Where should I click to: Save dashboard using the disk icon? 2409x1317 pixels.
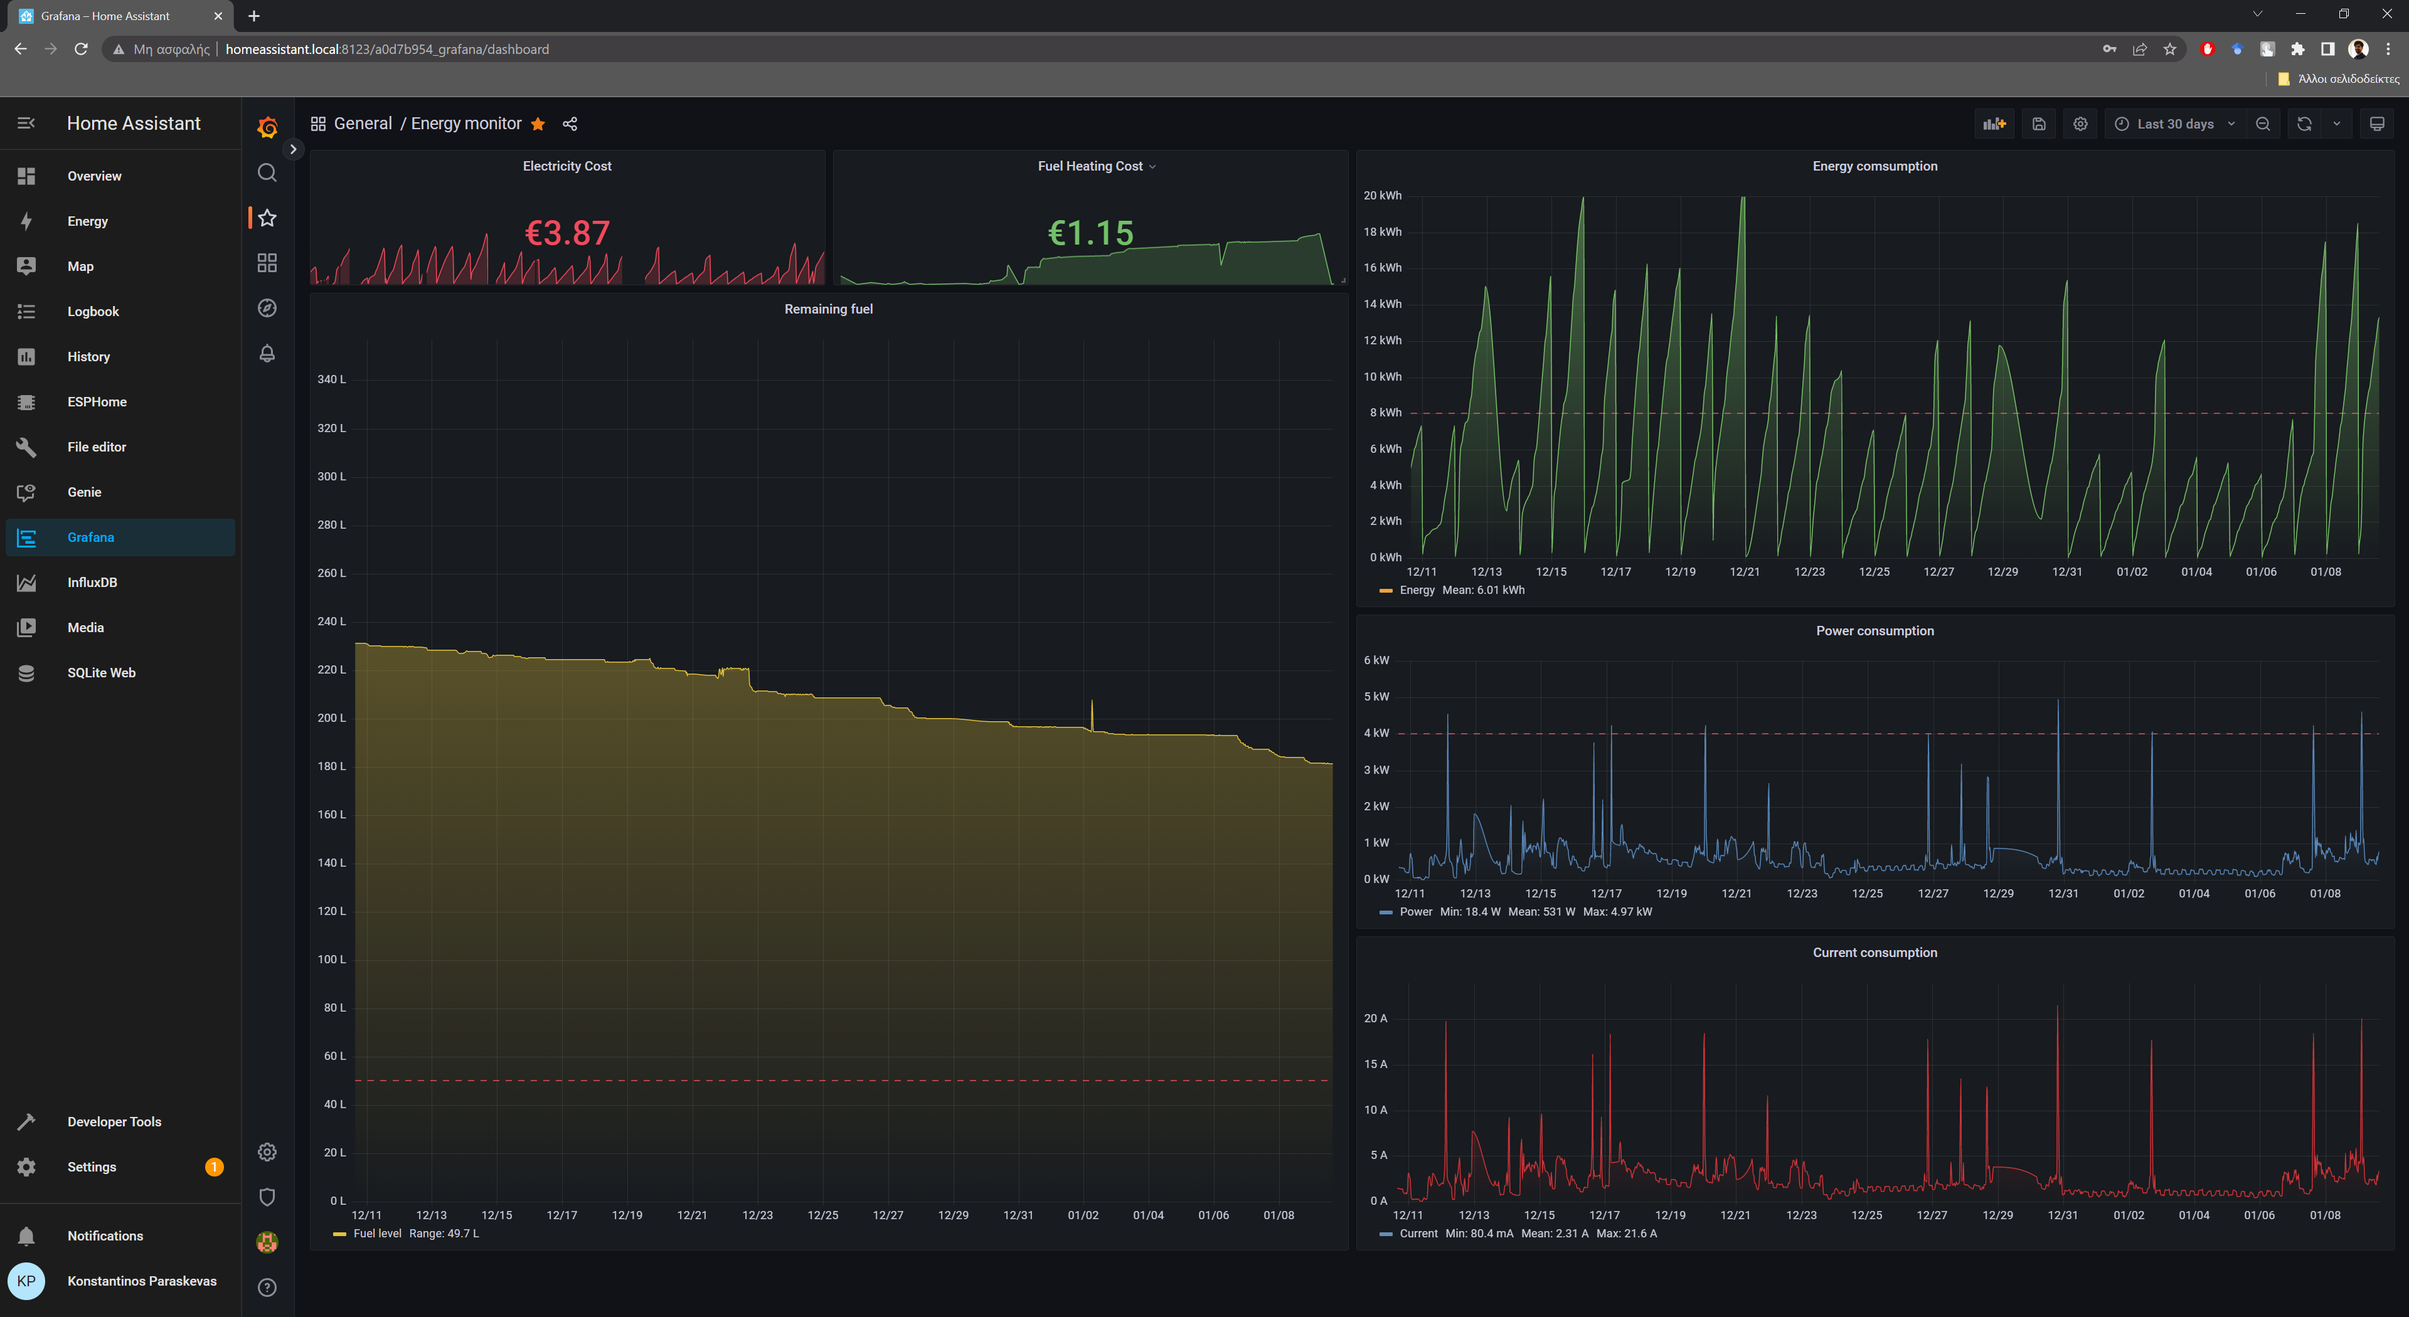tap(2039, 124)
